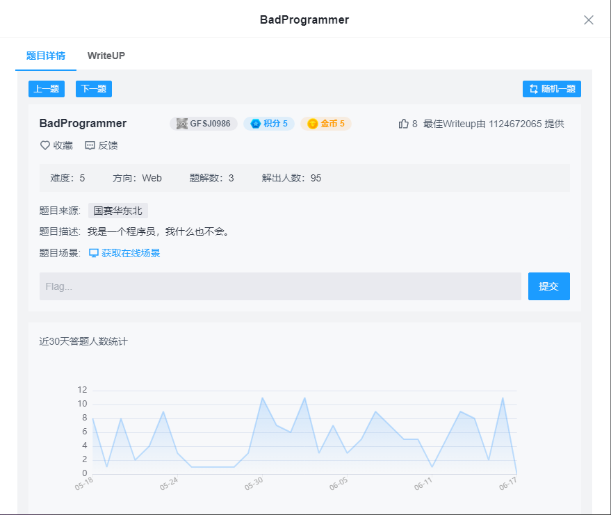Image resolution: width=611 pixels, height=515 pixels.
Task: Click the 上一题 previous challenge button
Action: click(46, 88)
